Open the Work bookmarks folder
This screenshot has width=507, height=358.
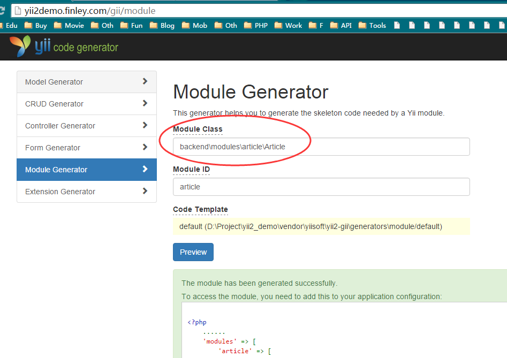[288, 25]
